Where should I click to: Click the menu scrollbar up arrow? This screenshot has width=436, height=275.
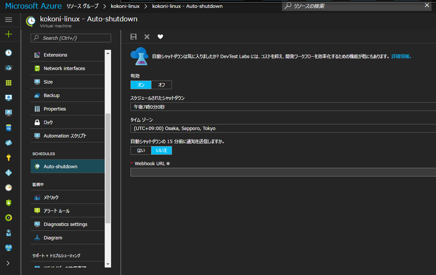click(108, 52)
